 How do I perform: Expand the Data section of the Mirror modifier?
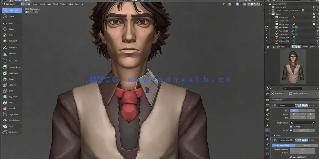pyautogui.click(x=275, y=135)
